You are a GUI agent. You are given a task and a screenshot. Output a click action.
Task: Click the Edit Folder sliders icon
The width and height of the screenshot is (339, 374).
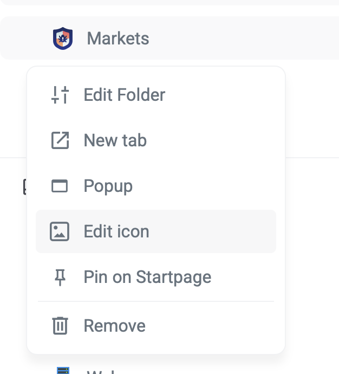click(x=60, y=95)
